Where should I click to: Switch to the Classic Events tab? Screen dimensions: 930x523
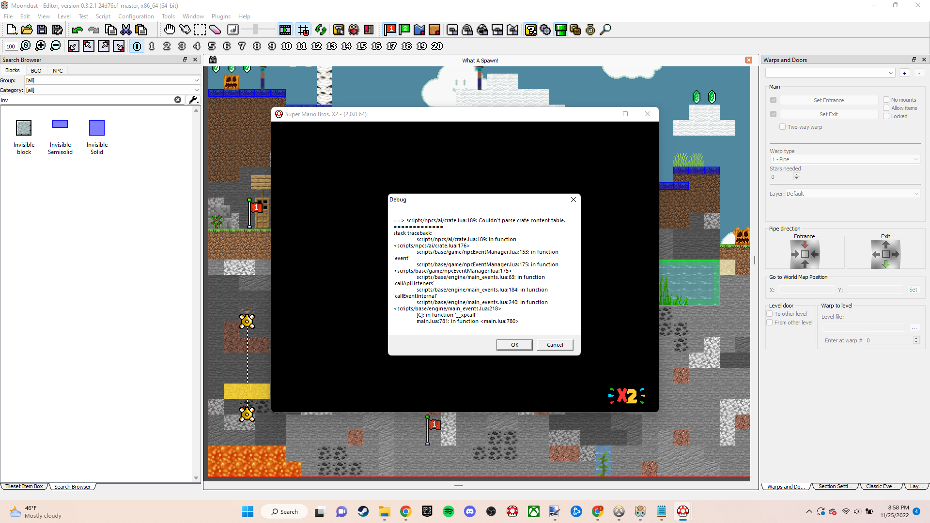pyautogui.click(x=881, y=486)
